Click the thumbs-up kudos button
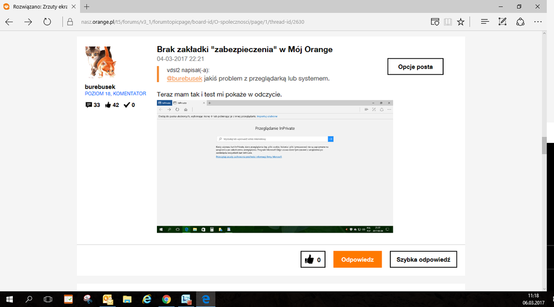This screenshot has width=554, height=307. coord(313,259)
